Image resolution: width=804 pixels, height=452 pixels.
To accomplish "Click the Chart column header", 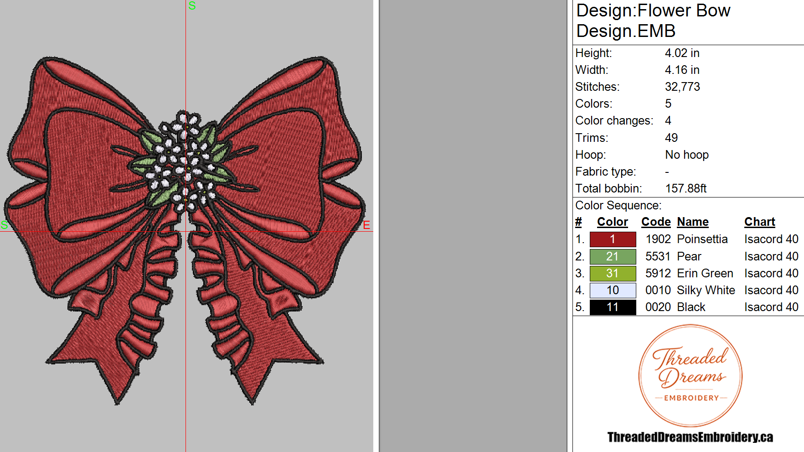I will [760, 222].
